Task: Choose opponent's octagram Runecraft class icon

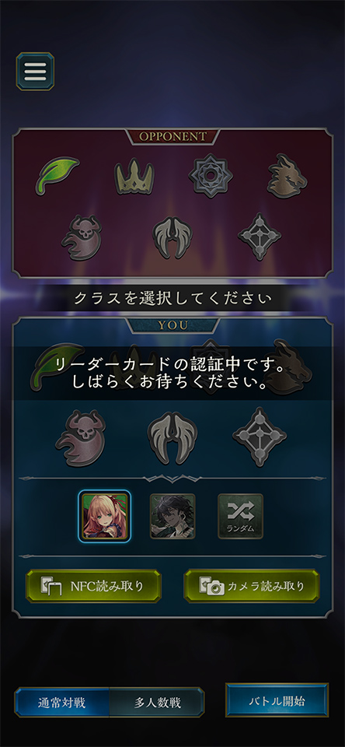Action: (211, 176)
